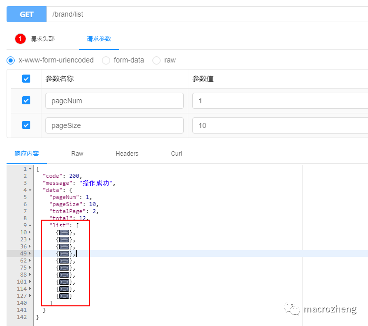Select x-www-form-urlencoded radio option
The width and height of the screenshot is (368, 326).
pyautogui.click(x=11, y=60)
